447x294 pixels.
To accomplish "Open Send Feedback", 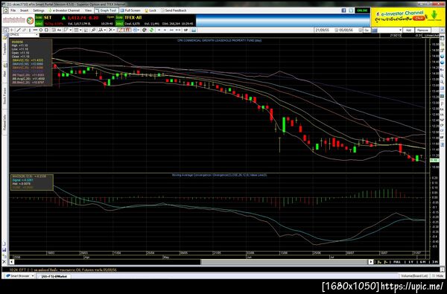I will (x=174, y=10).
